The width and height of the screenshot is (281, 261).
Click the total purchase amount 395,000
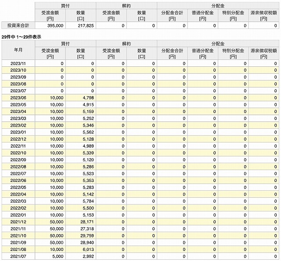[x=55, y=25]
